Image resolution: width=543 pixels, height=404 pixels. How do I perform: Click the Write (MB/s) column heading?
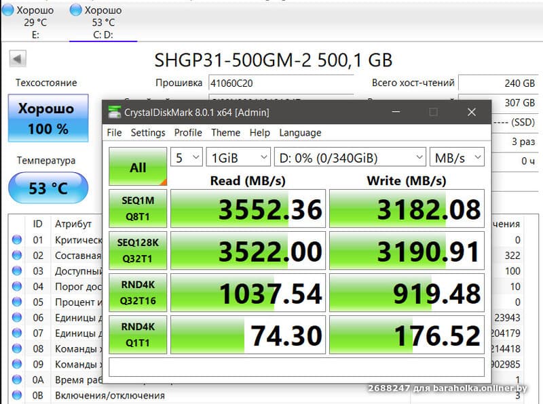point(407,180)
